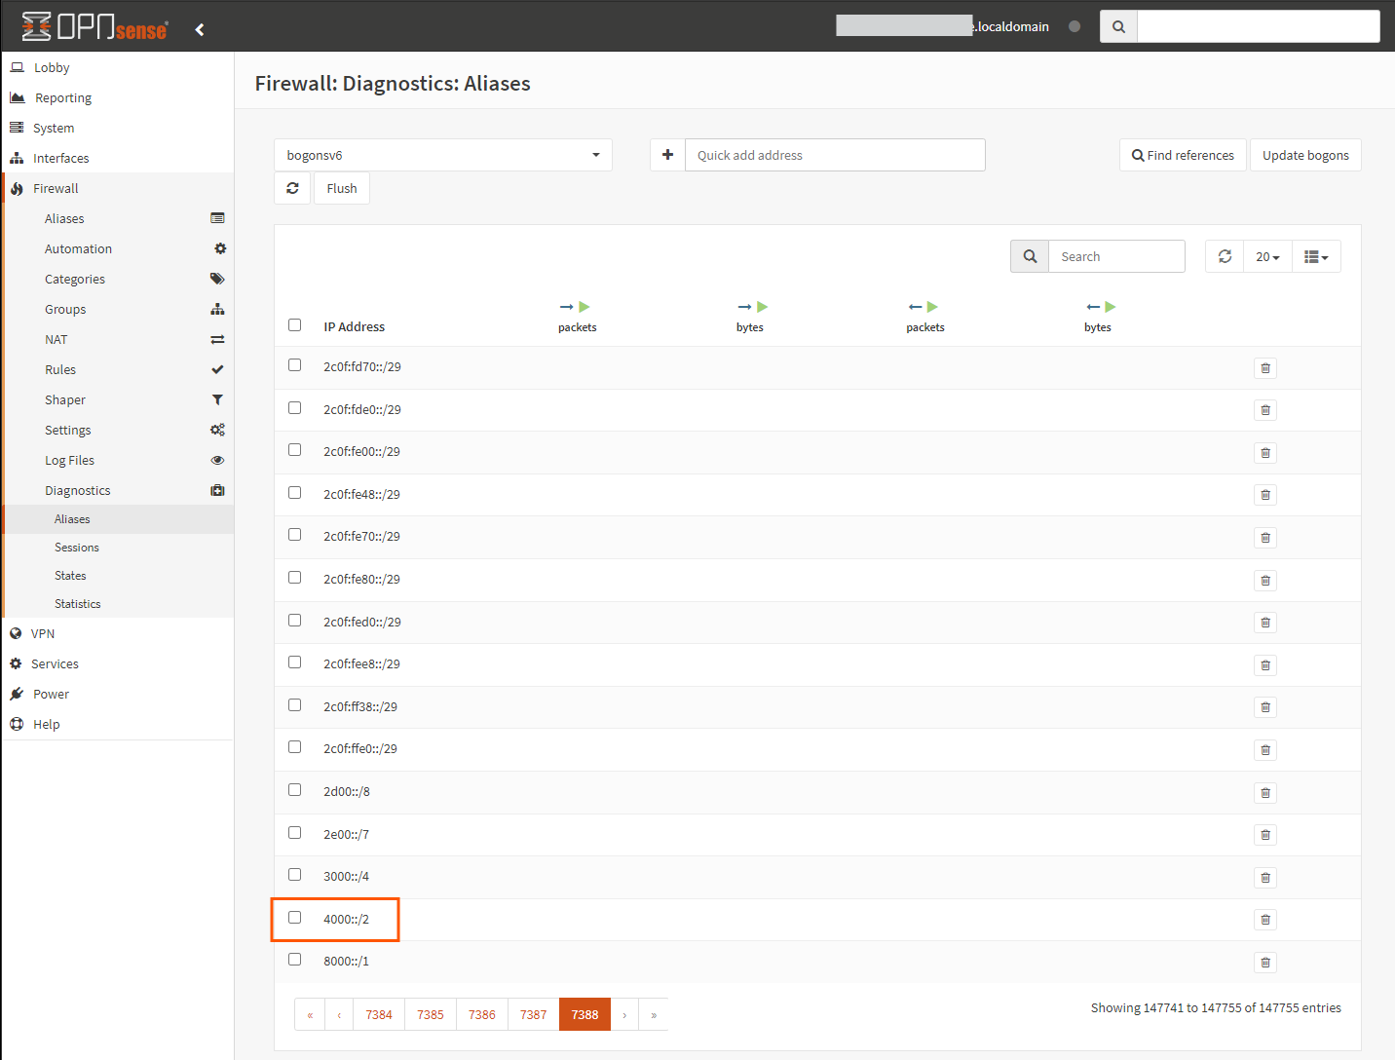Open the 20 rows-per-page dropdown

click(1267, 256)
